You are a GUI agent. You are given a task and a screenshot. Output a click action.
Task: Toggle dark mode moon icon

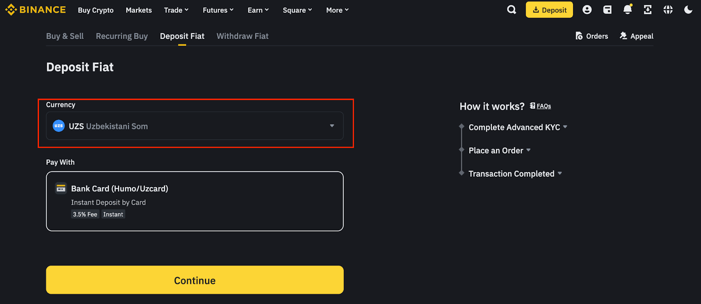click(688, 10)
